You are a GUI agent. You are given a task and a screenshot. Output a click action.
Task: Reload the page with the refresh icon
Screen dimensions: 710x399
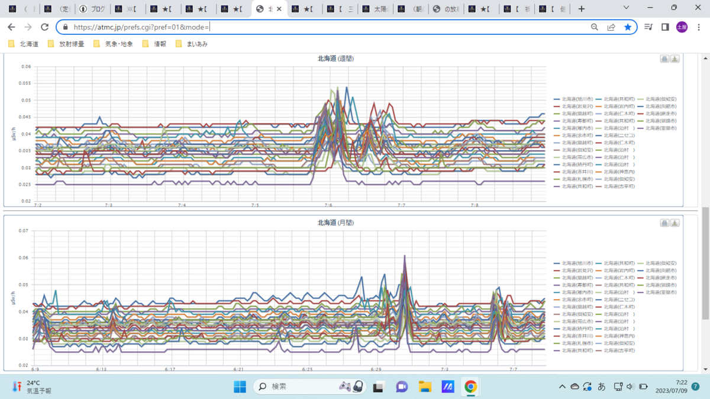pyautogui.click(x=44, y=27)
